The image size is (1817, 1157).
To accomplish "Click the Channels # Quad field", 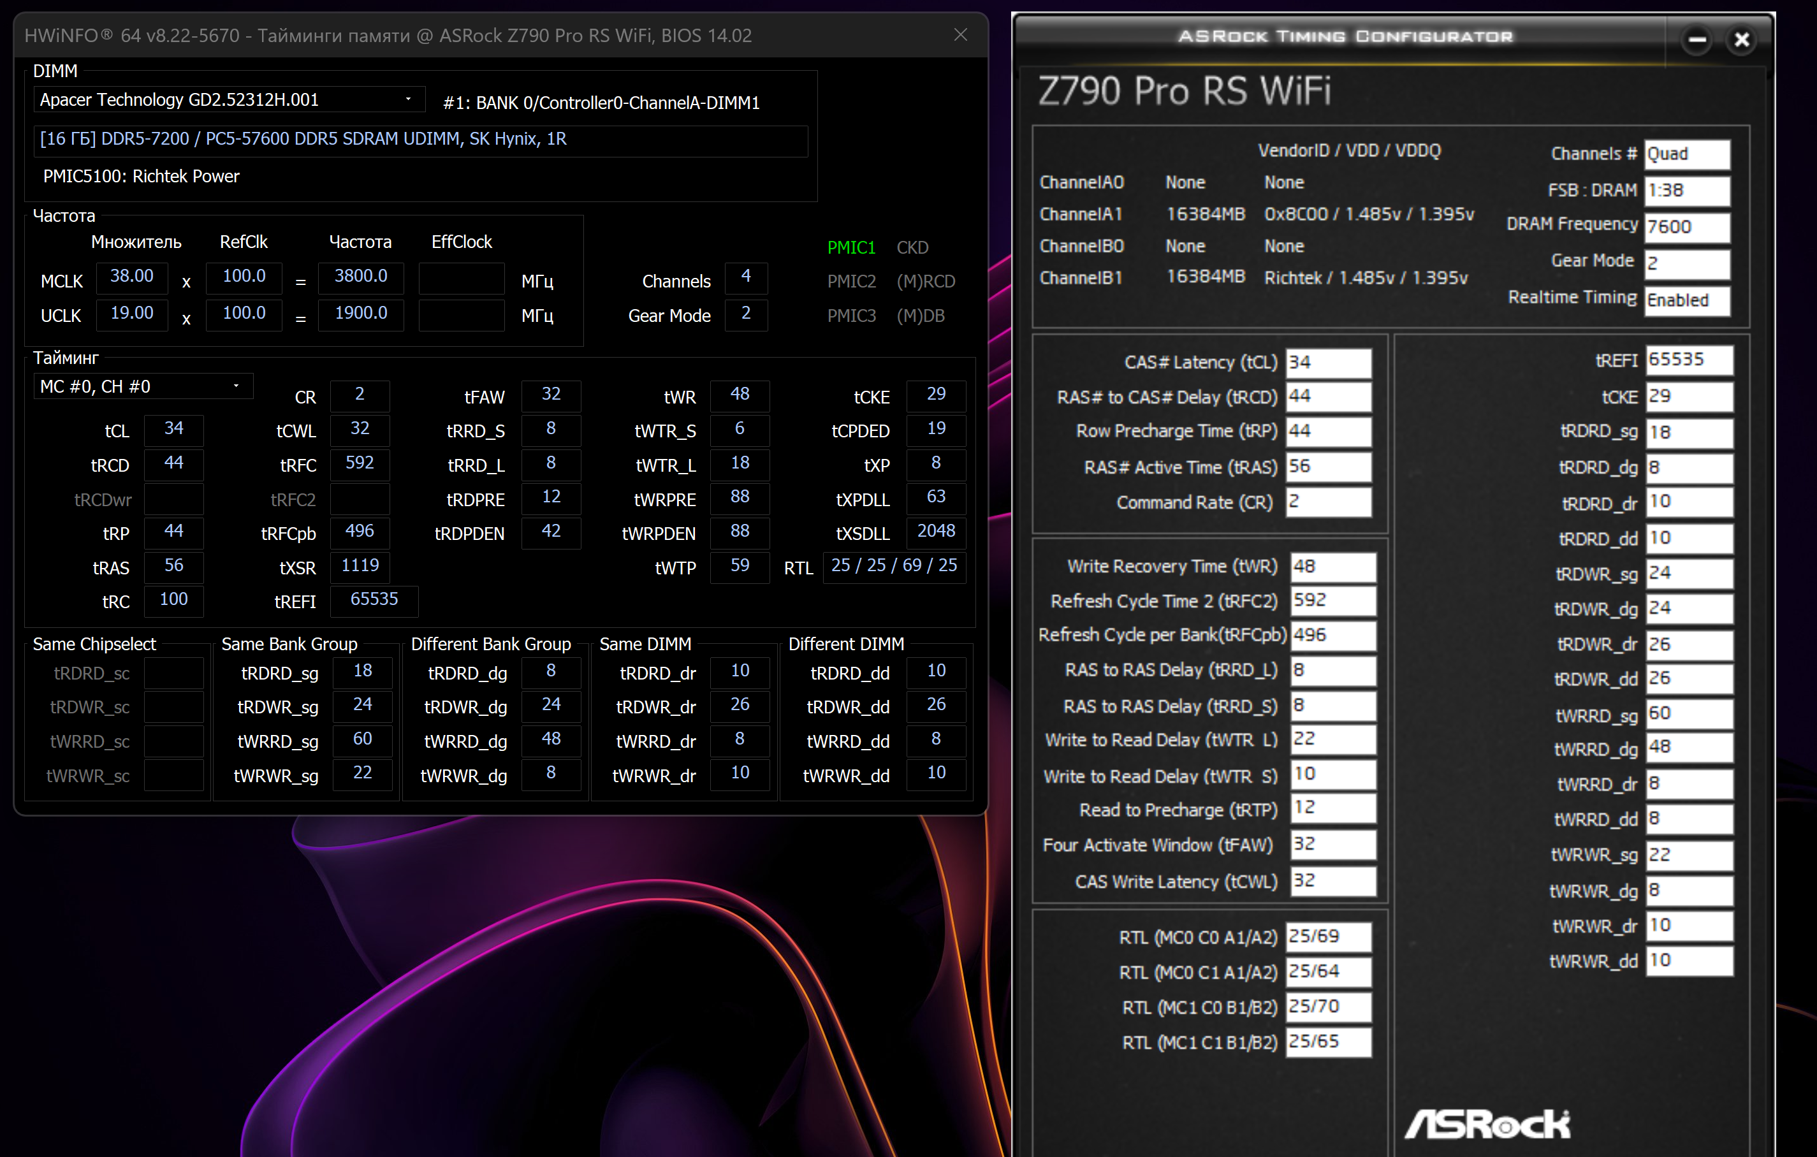I will tap(1686, 155).
